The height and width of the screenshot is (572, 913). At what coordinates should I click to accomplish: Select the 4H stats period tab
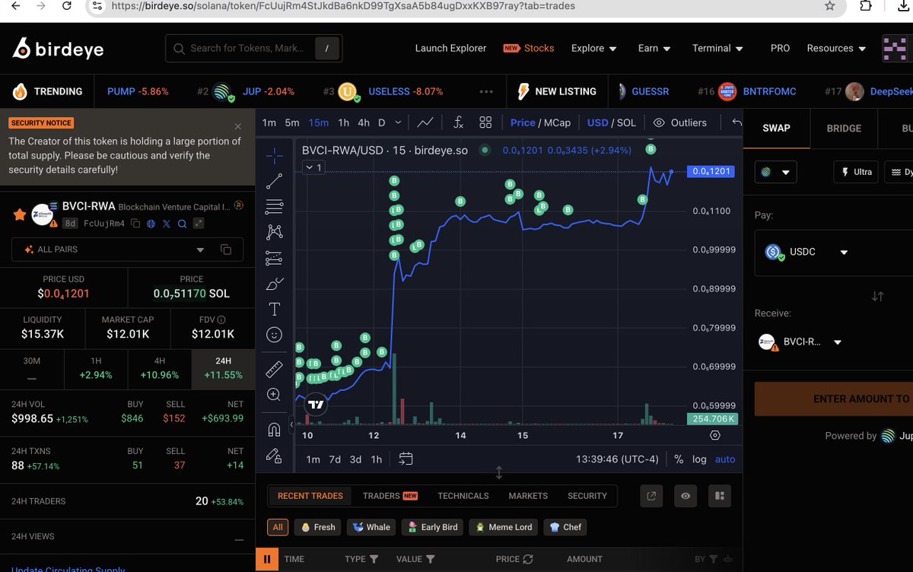[x=160, y=368]
